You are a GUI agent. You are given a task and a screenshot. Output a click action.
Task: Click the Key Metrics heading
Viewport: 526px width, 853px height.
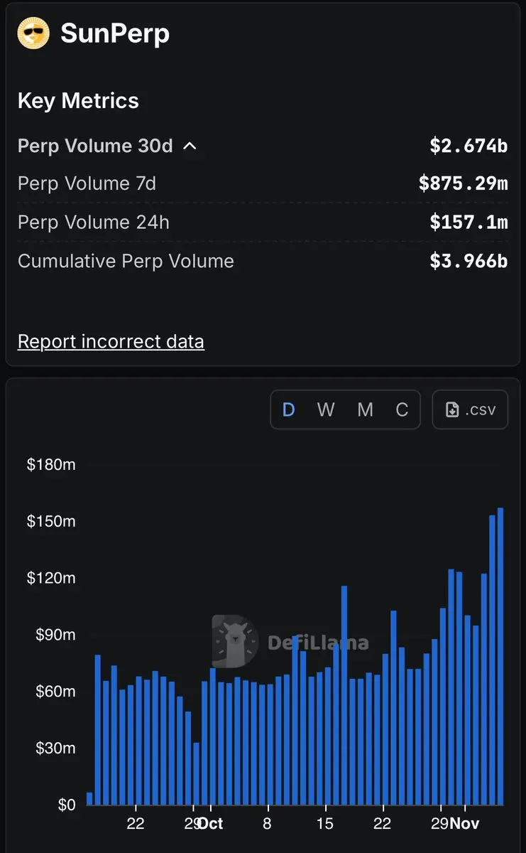tap(78, 101)
